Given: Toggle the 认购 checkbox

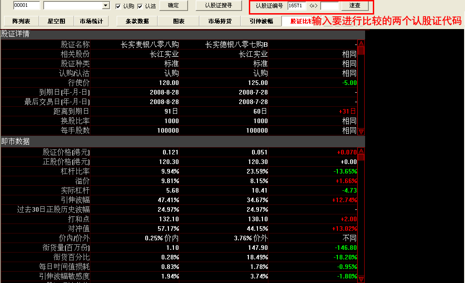Looking at the screenshot, I should point(119,6).
